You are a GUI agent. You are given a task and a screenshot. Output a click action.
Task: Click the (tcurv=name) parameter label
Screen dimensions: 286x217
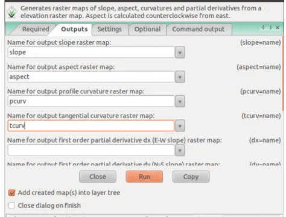tap(261, 116)
